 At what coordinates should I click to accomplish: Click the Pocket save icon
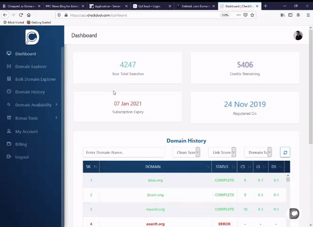pyautogui.click(x=246, y=15)
